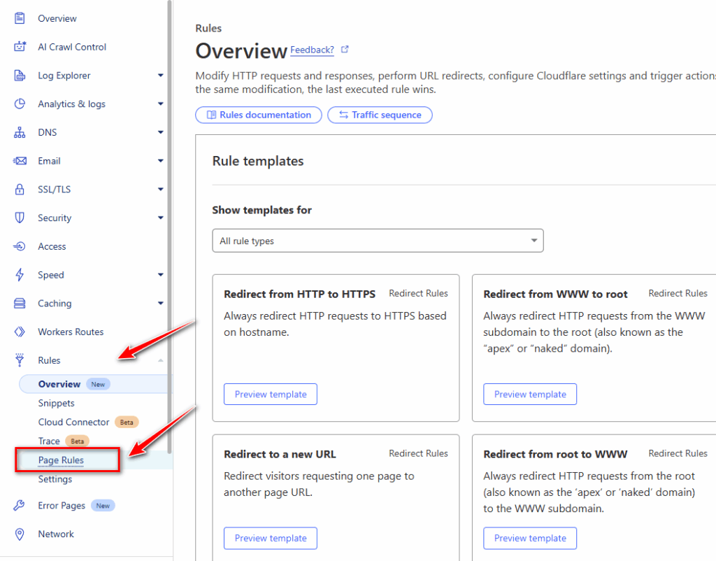Click the Email envelope icon
The width and height of the screenshot is (716, 561).
20,161
